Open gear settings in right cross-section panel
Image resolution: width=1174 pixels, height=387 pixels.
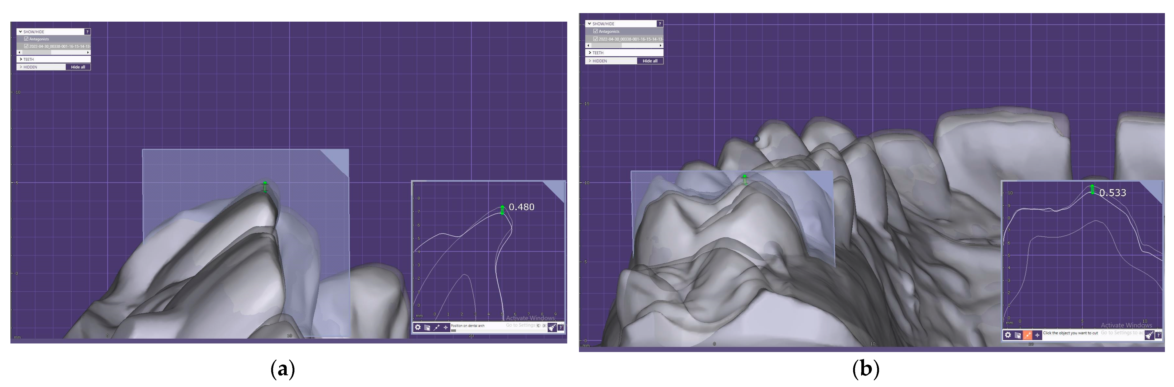(1008, 335)
